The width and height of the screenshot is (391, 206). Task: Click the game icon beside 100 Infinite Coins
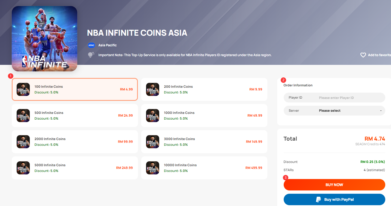pyautogui.click(x=23, y=89)
